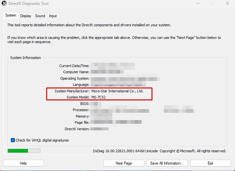This screenshot has width=235, height=171.
Task: Exit the diagnostic tool via Exit button
Action: pyautogui.click(x=210, y=163)
